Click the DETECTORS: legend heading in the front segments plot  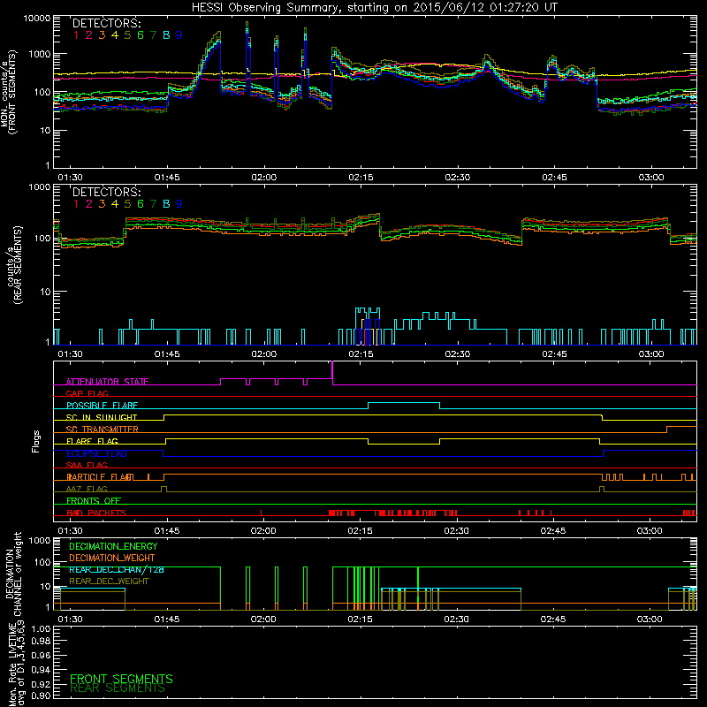tap(106, 23)
